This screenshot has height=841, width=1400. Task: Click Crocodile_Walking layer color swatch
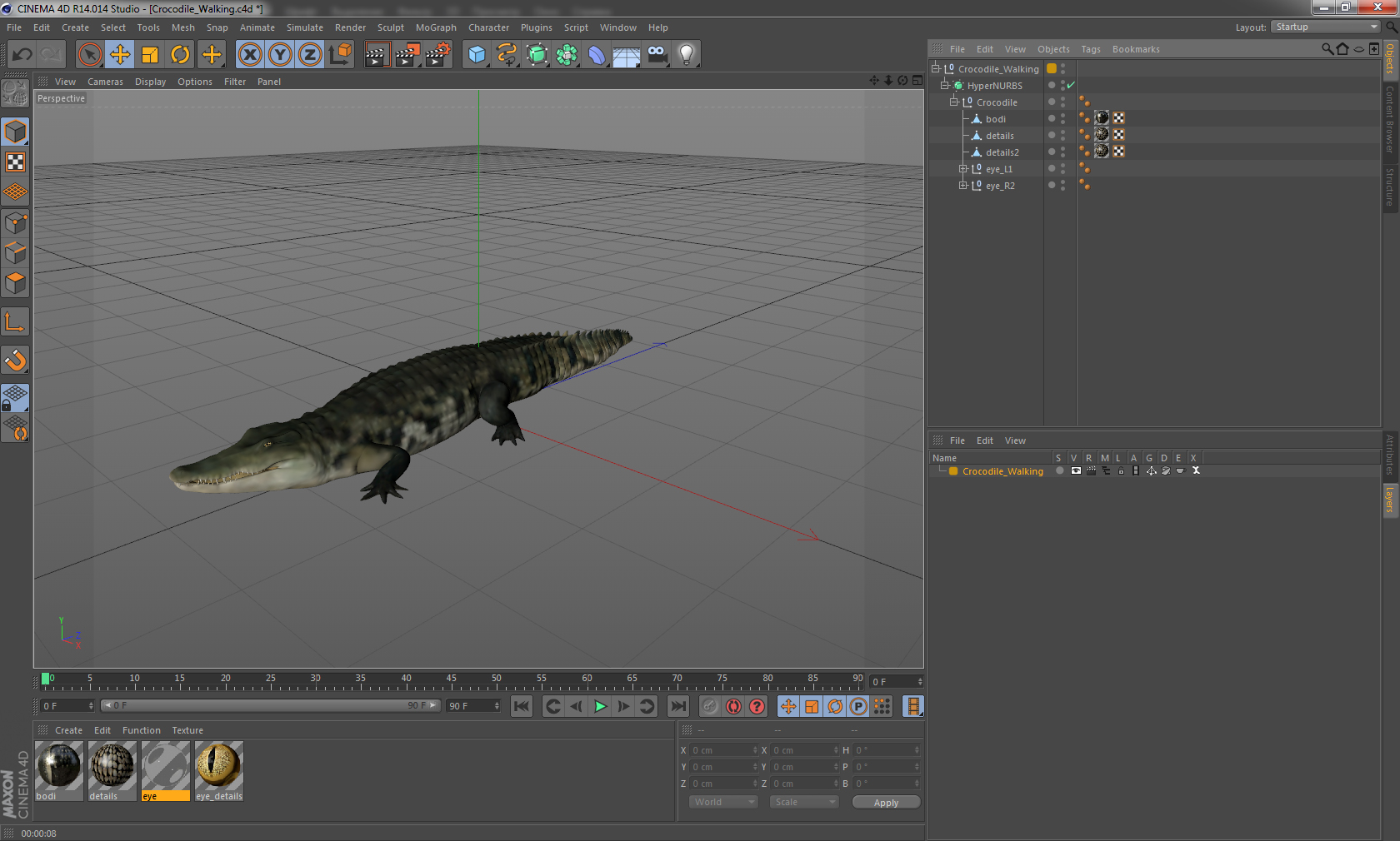[1052, 68]
